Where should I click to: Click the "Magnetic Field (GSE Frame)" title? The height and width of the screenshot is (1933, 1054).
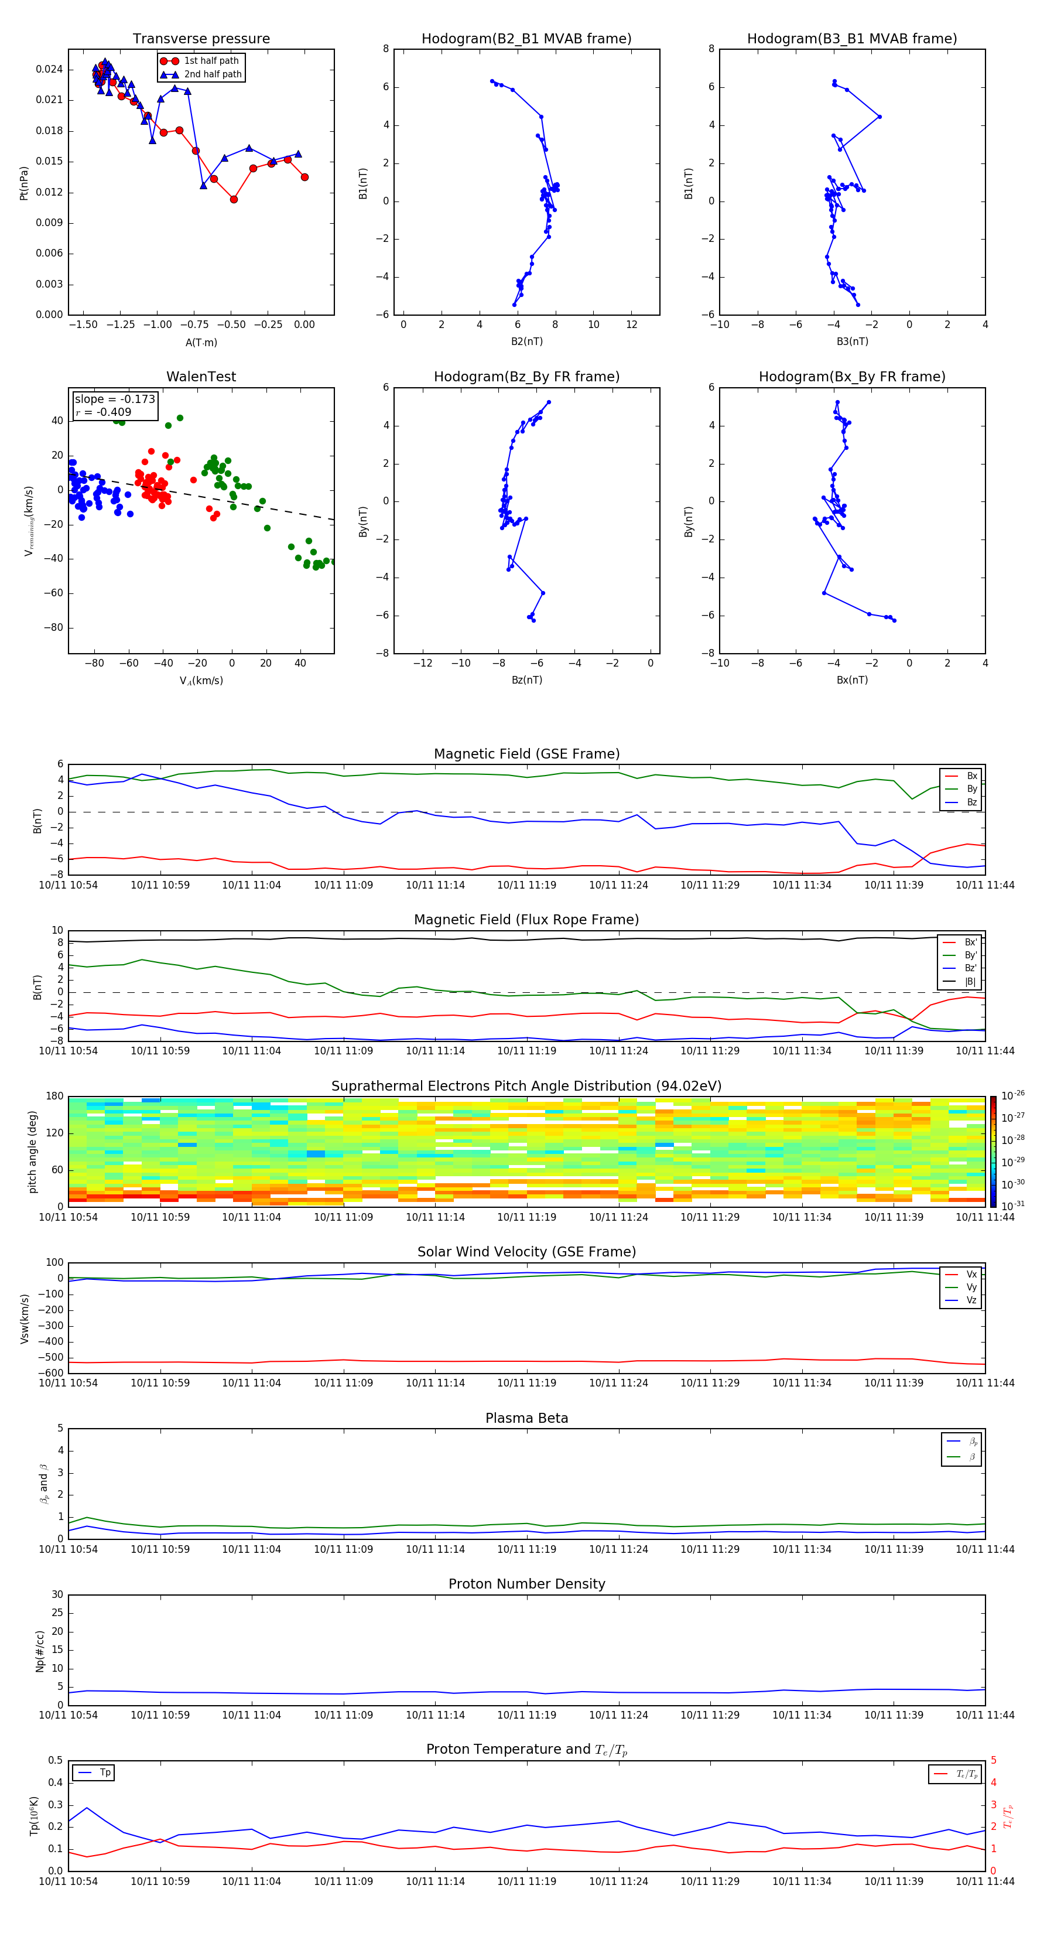pos(526,754)
